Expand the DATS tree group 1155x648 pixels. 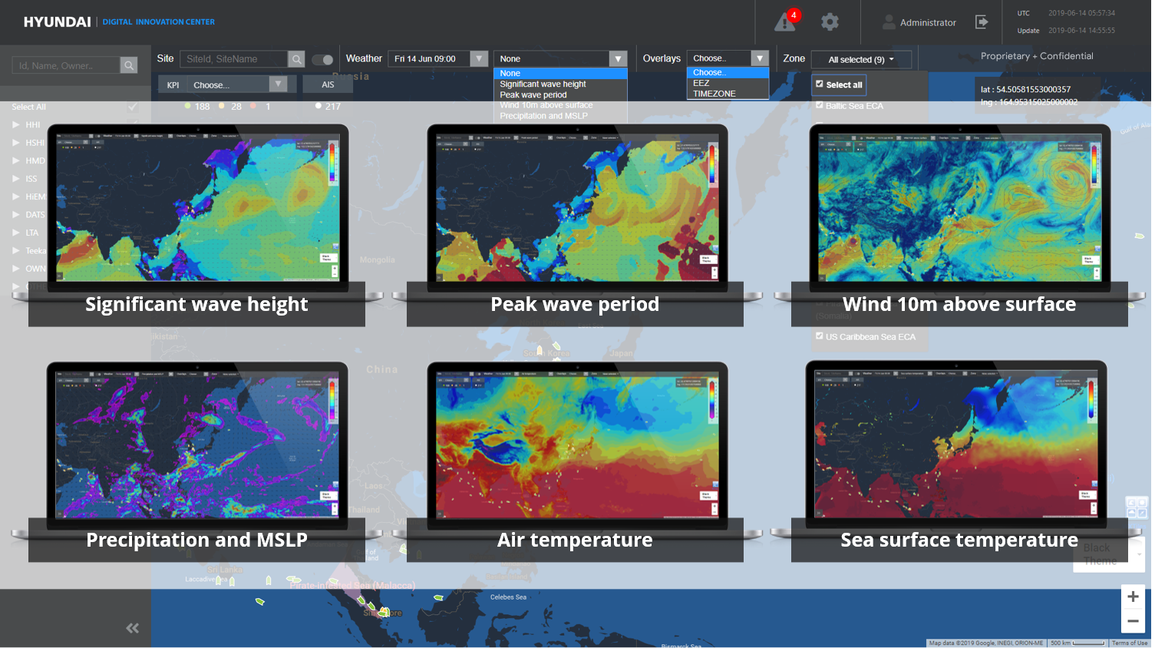[x=16, y=214]
